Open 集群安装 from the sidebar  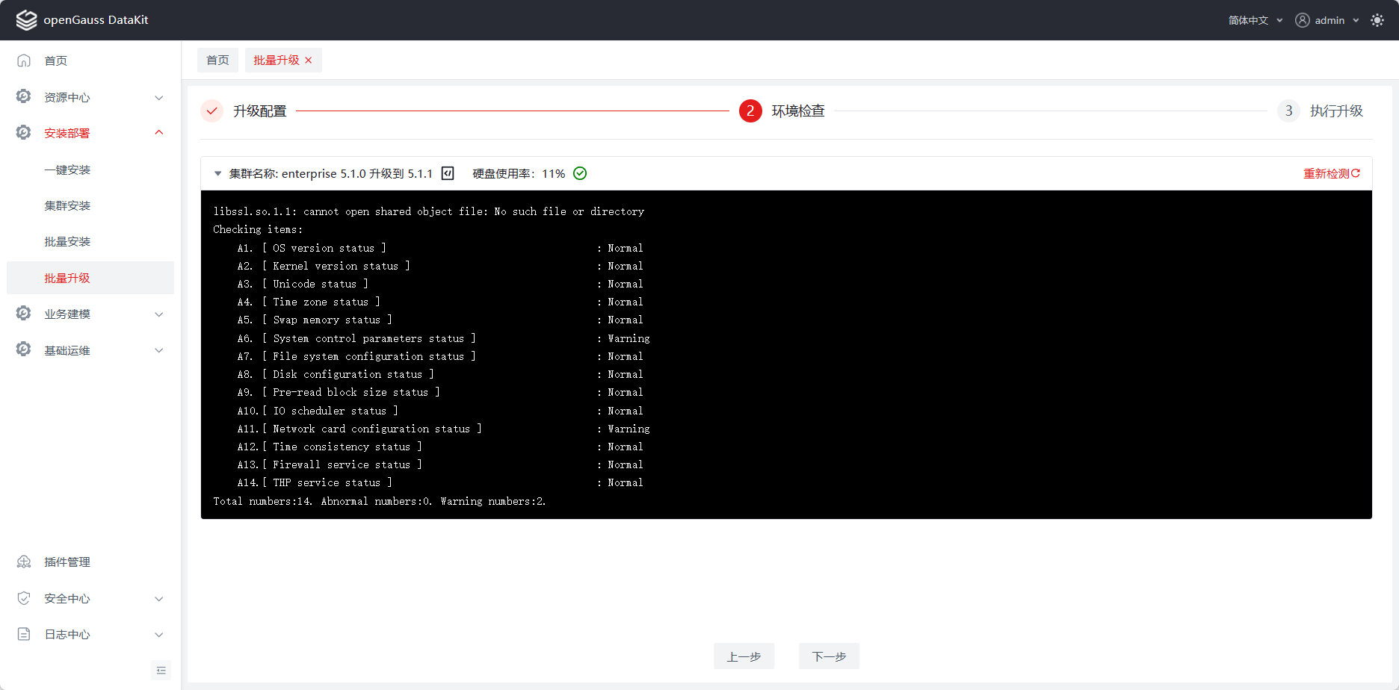point(67,205)
